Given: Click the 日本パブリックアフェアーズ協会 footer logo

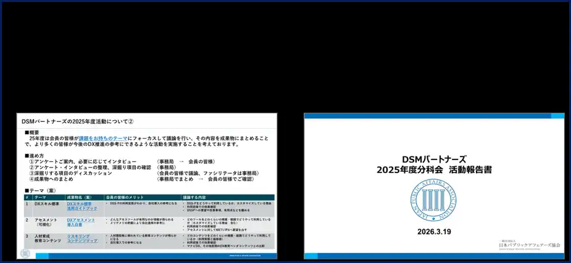Looking at the screenshot, I should coord(529,245).
